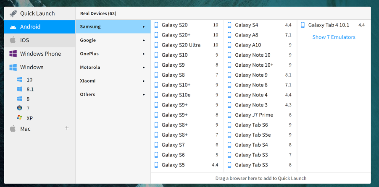Click the blue Windows logo icon
The height and width of the screenshot is (187, 379).
pyautogui.click(x=13, y=67)
